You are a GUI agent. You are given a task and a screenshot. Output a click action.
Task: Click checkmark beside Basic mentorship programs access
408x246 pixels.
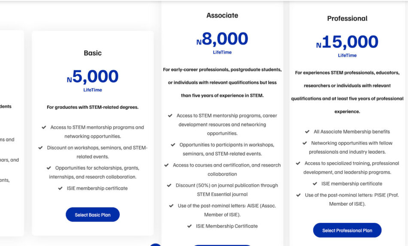tap(44, 128)
